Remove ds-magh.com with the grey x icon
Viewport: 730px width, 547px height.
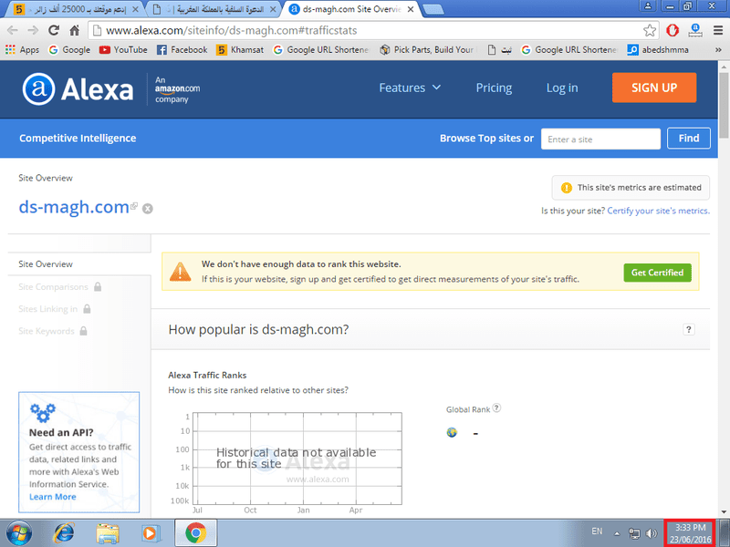click(x=148, y=209)
